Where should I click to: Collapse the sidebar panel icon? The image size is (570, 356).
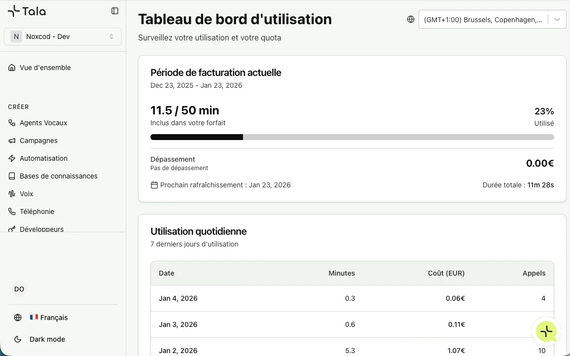tap(115, 11)
